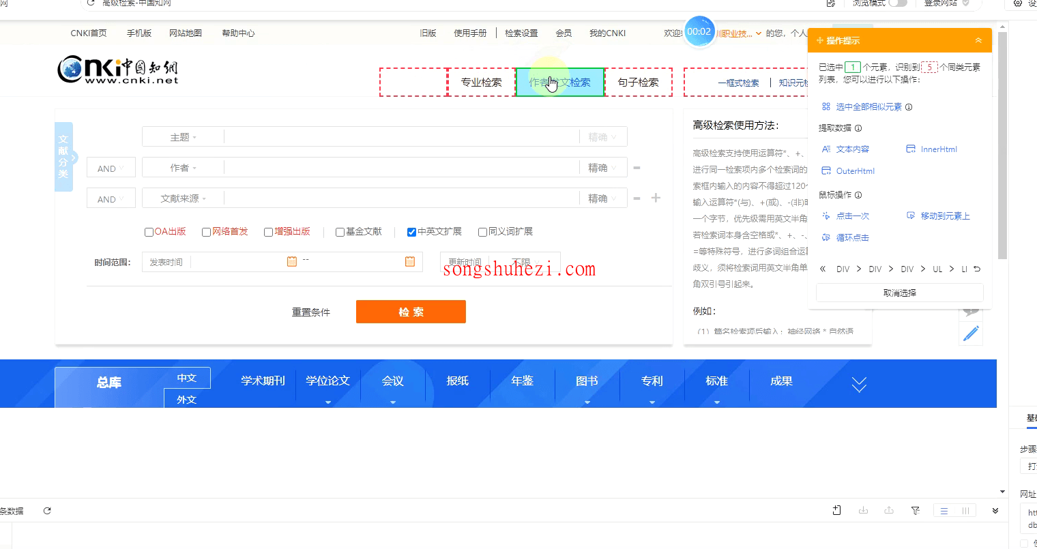Check the 同义词扩展 checkbox

click(x=482, y=233)
